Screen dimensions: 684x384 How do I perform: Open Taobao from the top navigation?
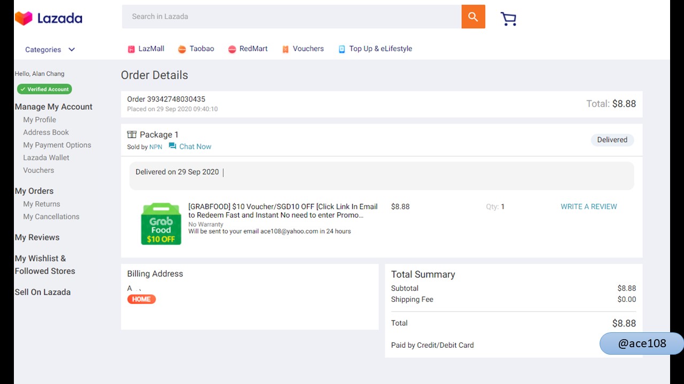[x=202, y=49]
